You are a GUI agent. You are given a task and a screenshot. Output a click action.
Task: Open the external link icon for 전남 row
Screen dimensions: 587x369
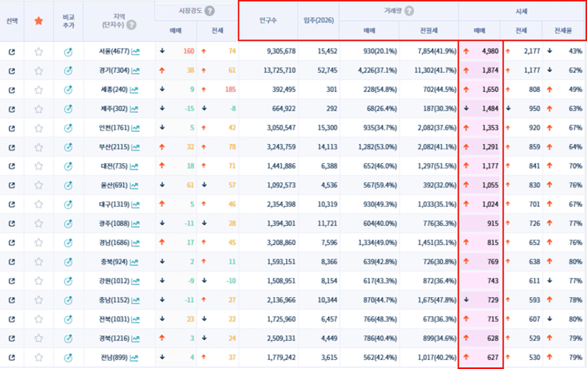click(x=11, y=357)
